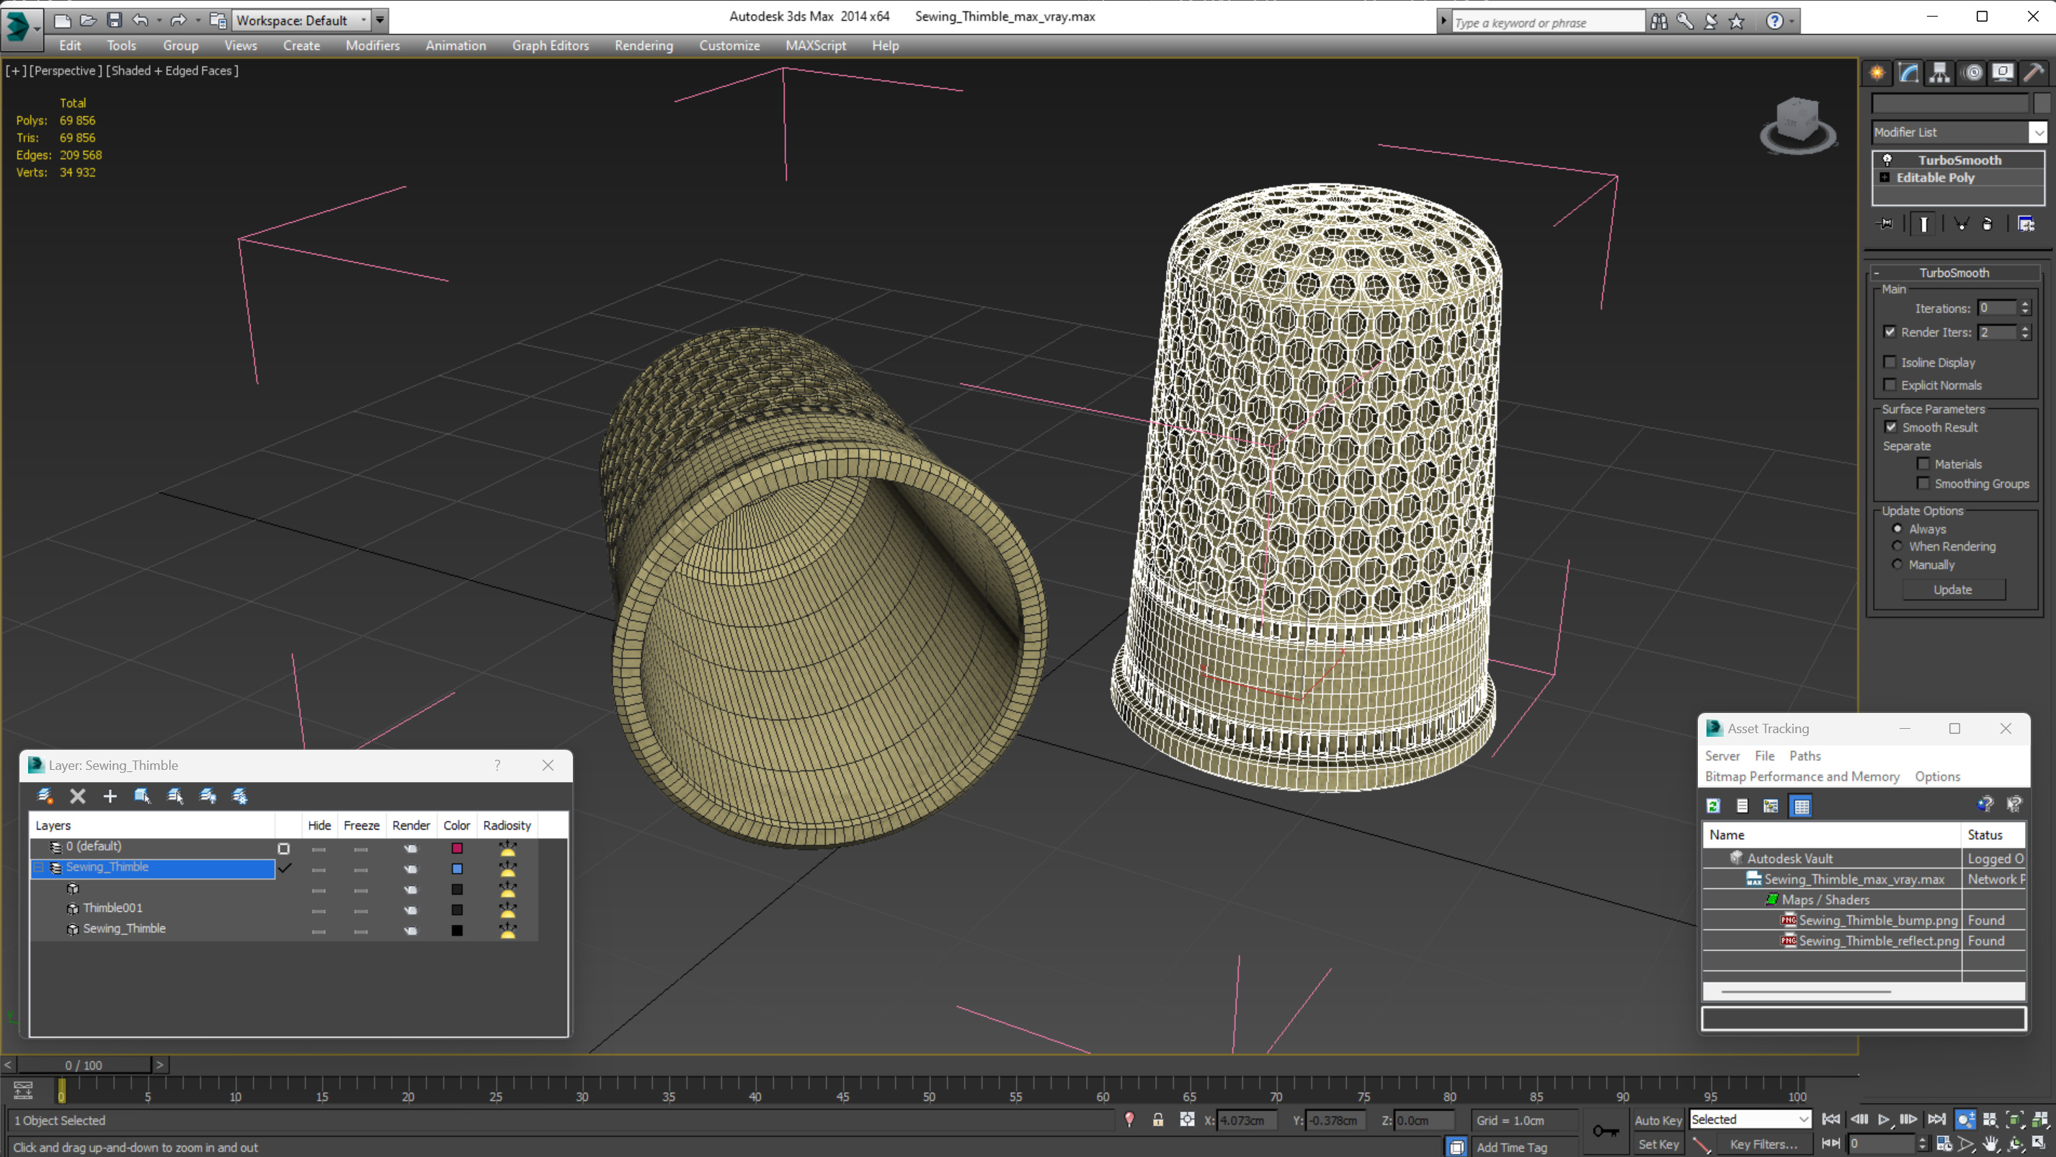The height and width of the screenshot is (1157, 2056).
Task: Click Hide/Unhide All Layers icon
Action: (208, 796)
